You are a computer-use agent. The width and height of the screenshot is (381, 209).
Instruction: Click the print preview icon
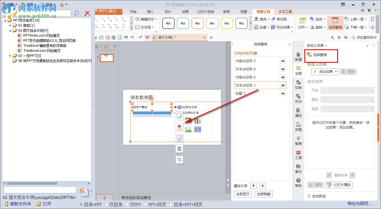[x=120, y=38]
